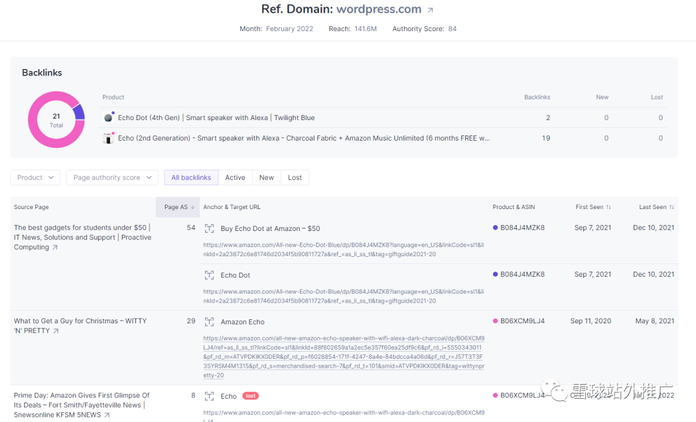Image resolution: width=696 pixels, height=422 pixels.
Task: Open the Amazon Echo target URL link
Action: pyautogui.click(x=343, y=357)
